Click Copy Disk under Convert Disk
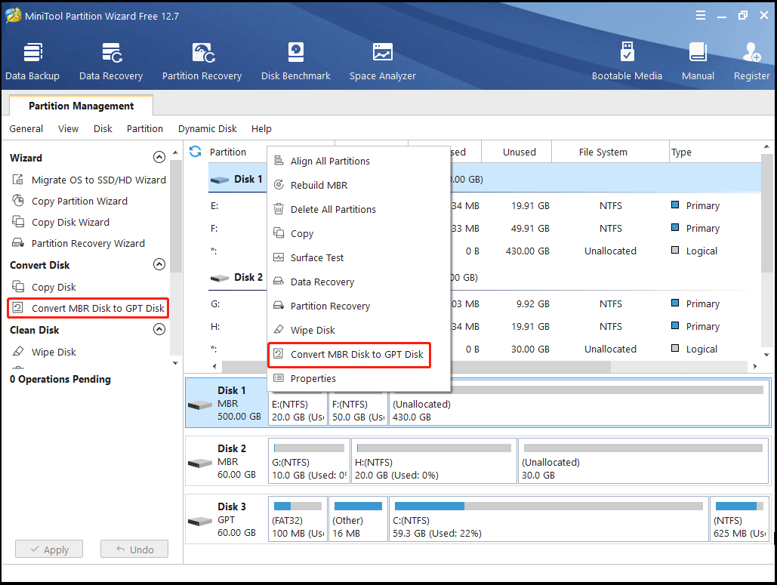Image resolution: width=777 pixels, height=585 pixels. (44, 288)
